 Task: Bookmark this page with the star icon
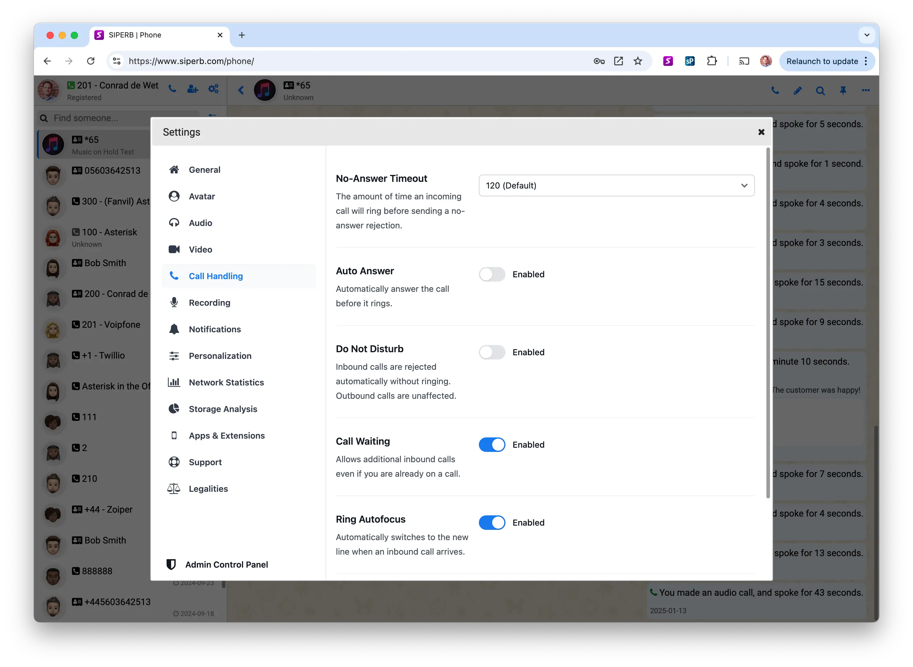coord(638,61)
